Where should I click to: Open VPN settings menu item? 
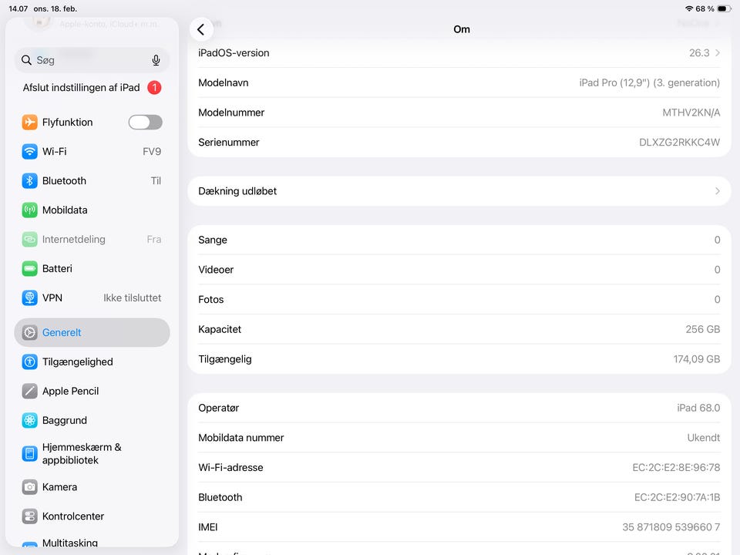click(92, 298)
